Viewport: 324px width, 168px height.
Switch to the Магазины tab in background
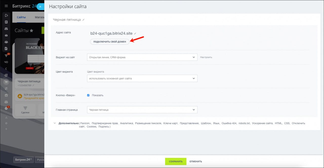pos(39,17)
